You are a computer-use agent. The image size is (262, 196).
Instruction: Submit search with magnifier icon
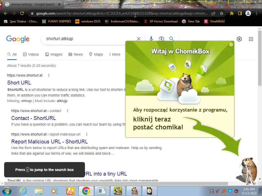click(171, 39)
